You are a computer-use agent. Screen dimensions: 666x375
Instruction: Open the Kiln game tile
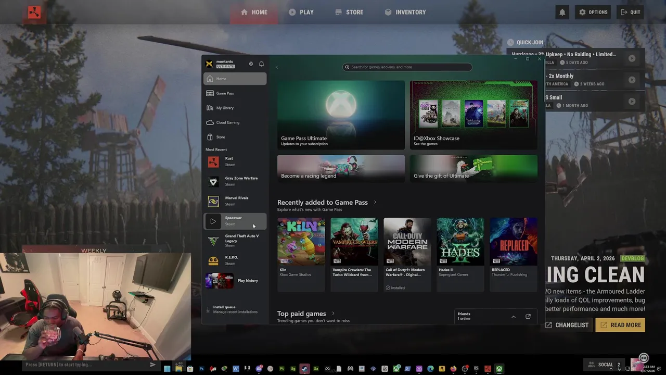click(301, 254)
